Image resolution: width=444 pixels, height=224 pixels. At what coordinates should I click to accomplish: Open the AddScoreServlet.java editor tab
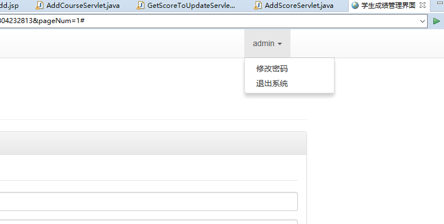(x=299, y=6)
